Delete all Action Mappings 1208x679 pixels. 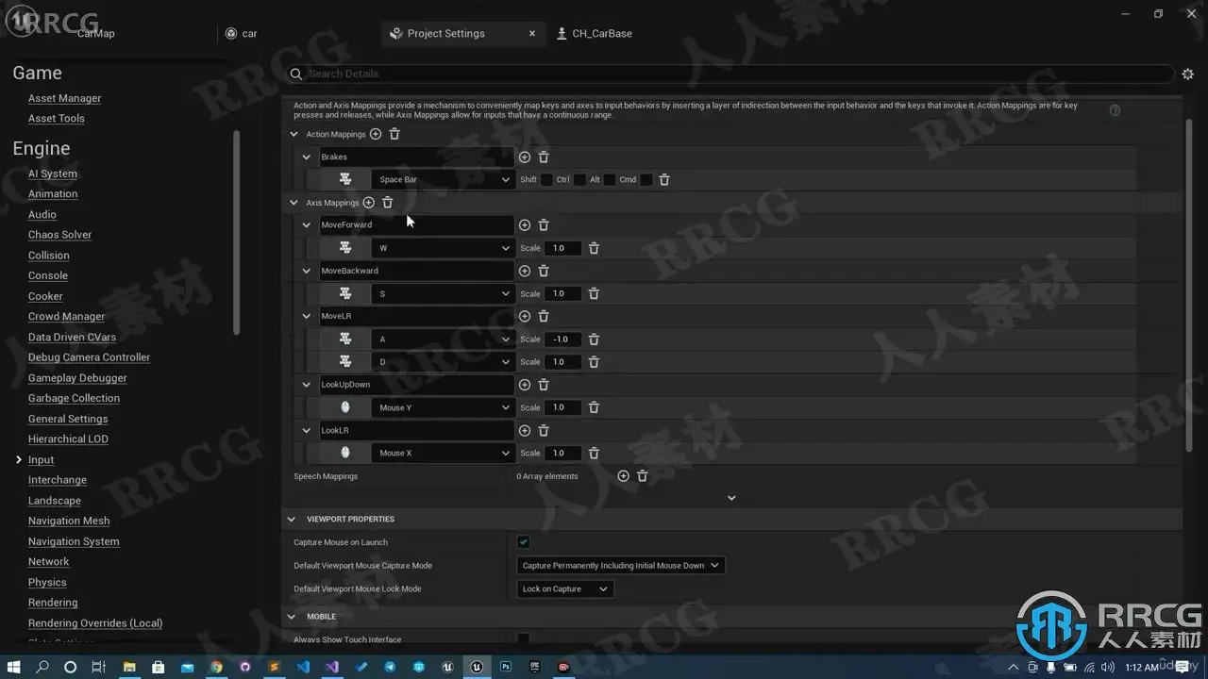click(x=394, y=134)
